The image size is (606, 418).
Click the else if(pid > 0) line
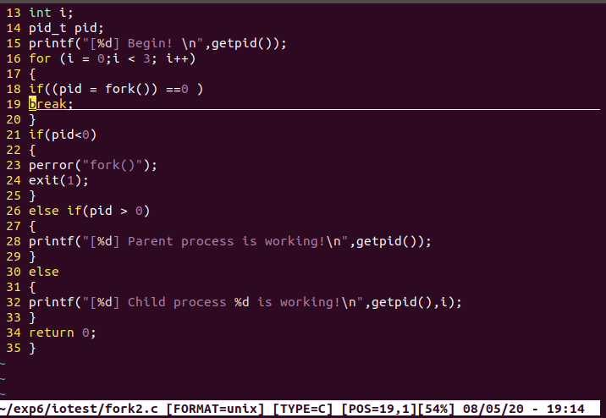(89, 210)
